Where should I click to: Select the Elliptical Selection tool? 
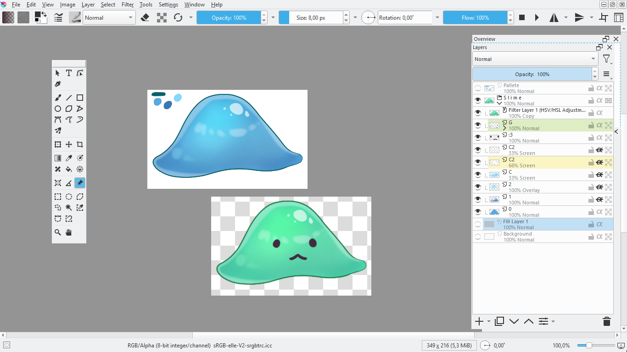point(69,197)
